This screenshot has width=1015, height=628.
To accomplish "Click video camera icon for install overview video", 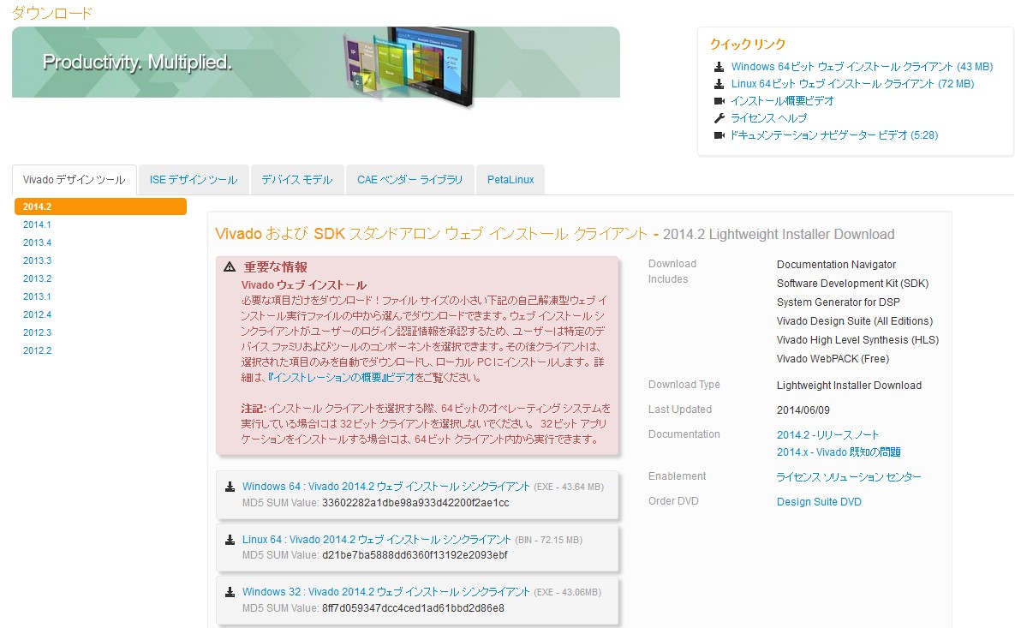I will 719,101.
